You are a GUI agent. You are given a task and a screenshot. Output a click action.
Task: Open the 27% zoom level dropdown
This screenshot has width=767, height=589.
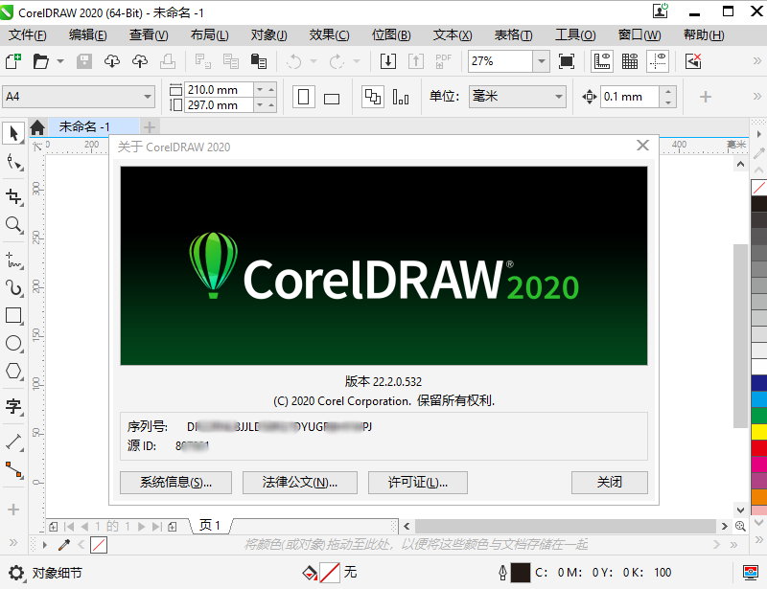coord(541,61)
